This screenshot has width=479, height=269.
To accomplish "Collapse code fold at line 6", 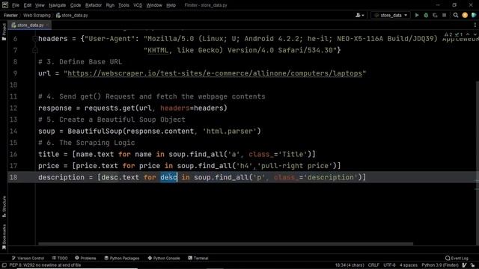I will pyautogui.click(x=35, y=39).
